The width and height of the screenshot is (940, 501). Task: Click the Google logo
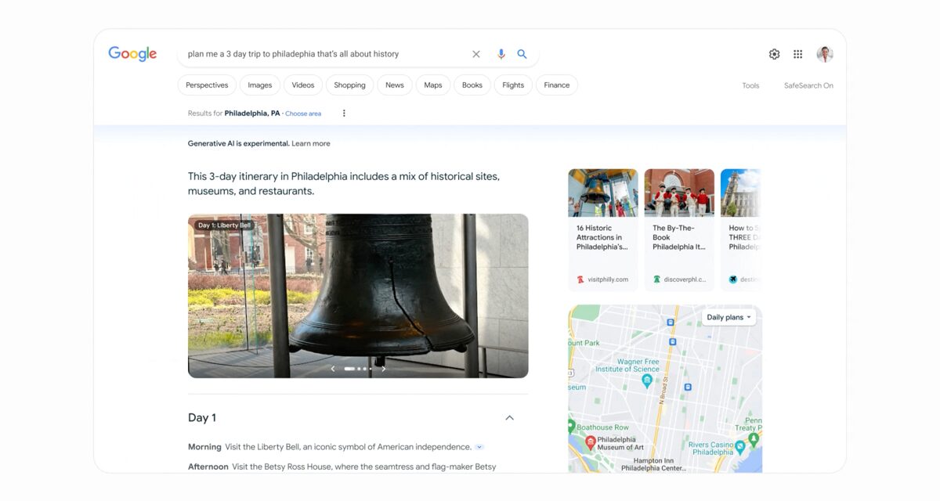(132, 53)
